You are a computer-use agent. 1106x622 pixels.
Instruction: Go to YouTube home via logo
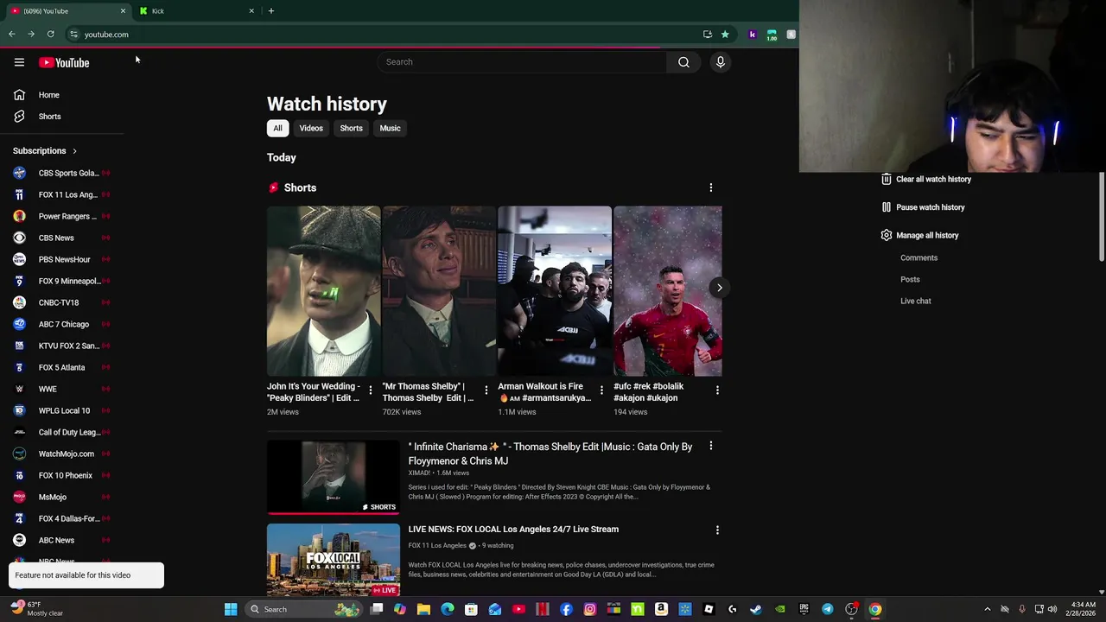[64, 62]
